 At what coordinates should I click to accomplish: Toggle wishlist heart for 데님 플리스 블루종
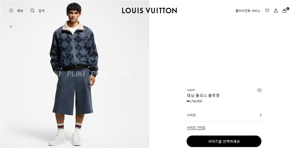click(259, 91)
